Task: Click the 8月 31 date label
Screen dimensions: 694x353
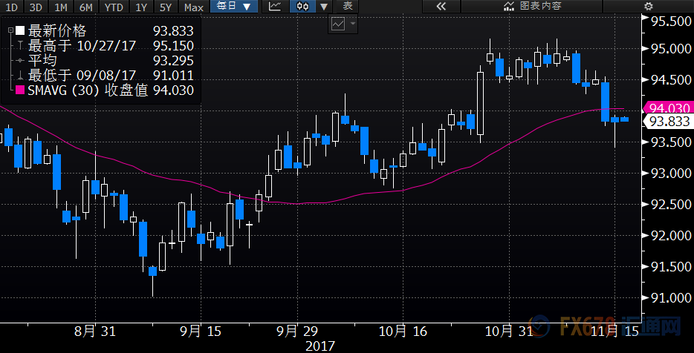Action: click(96, 331)
